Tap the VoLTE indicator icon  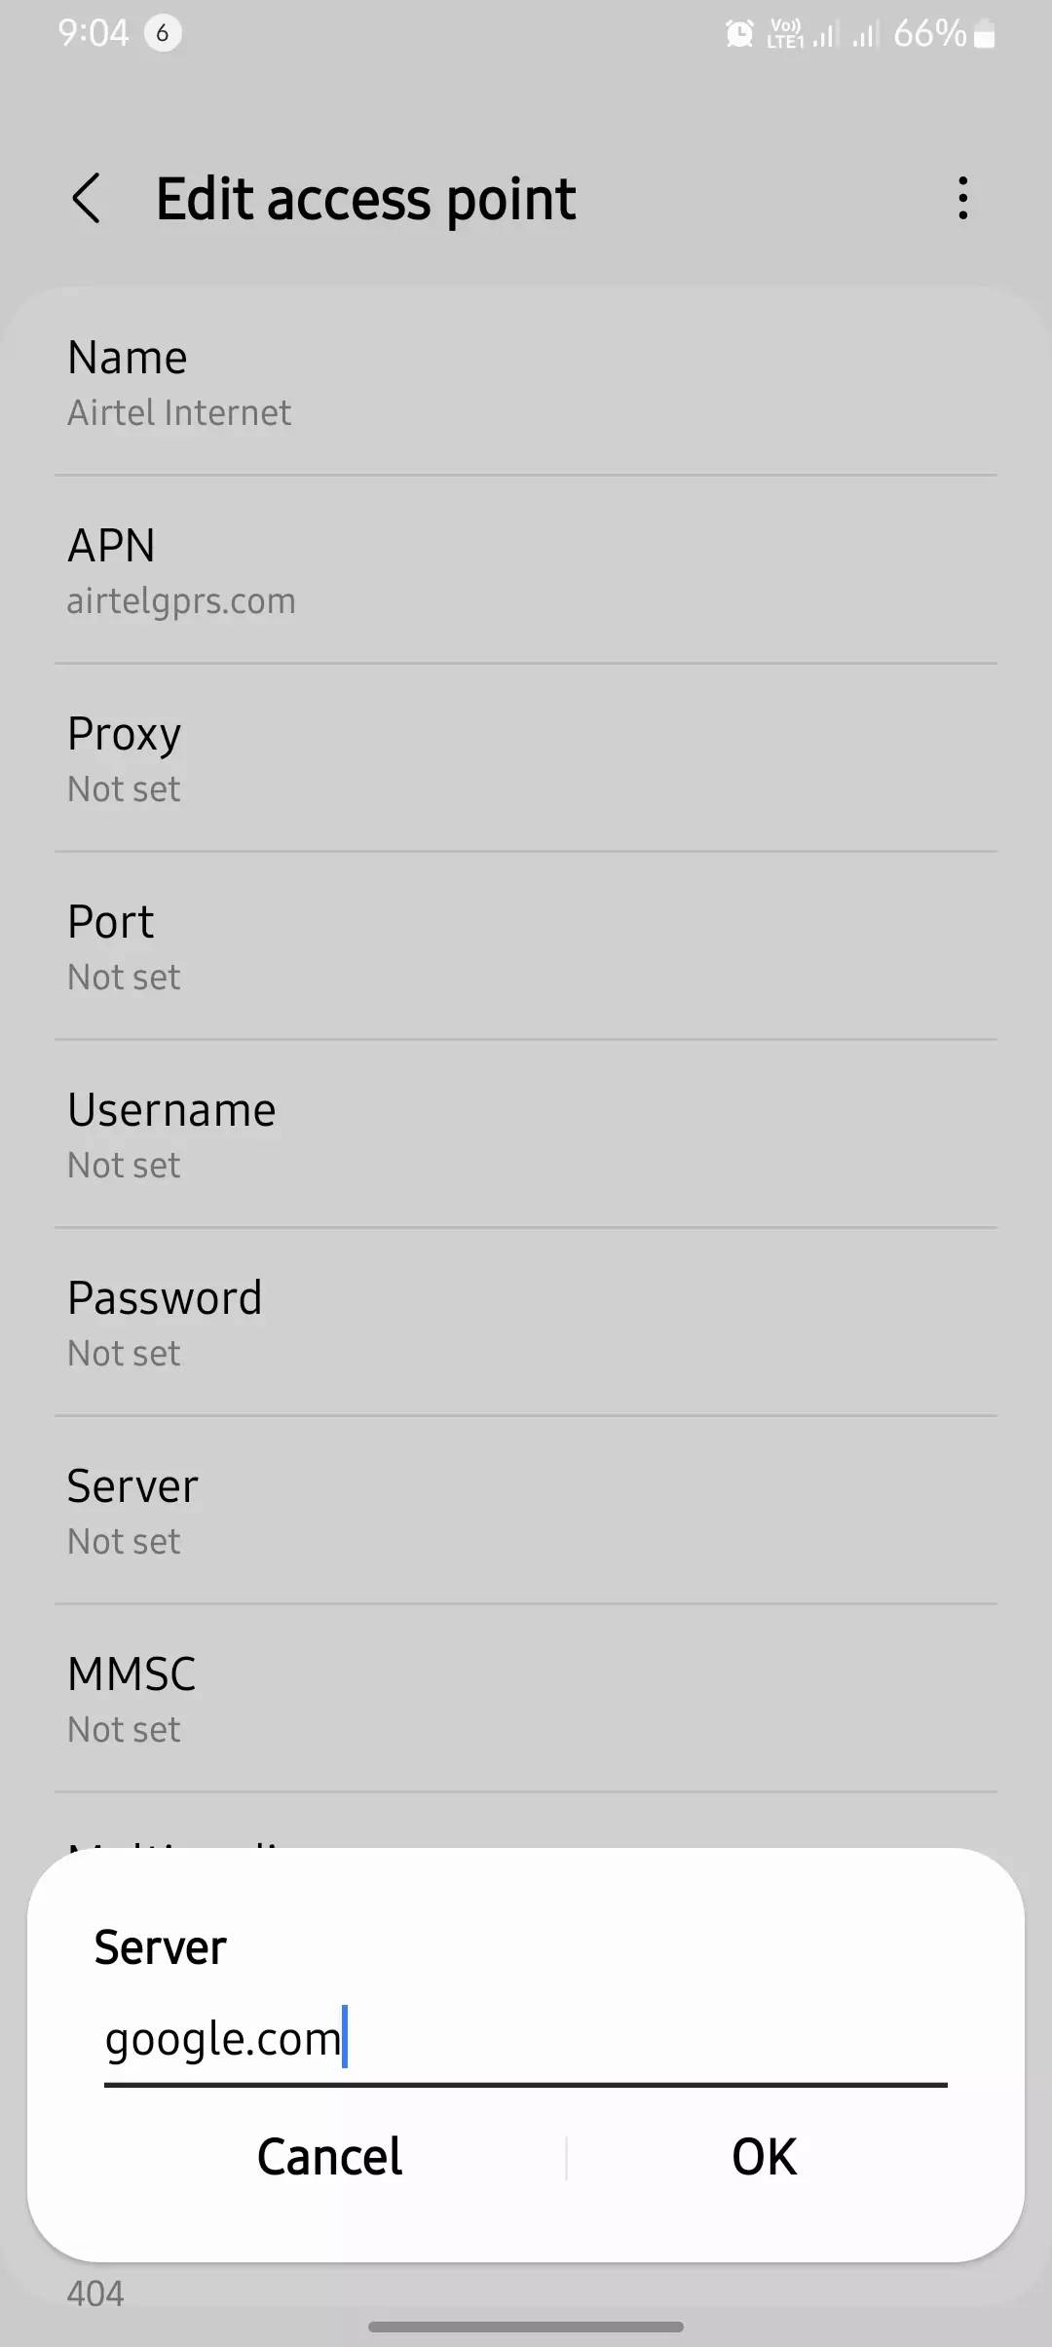click(785, 35)
